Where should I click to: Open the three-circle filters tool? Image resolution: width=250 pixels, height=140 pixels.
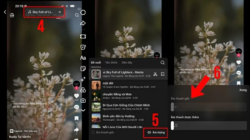click(x=83, y=90)
